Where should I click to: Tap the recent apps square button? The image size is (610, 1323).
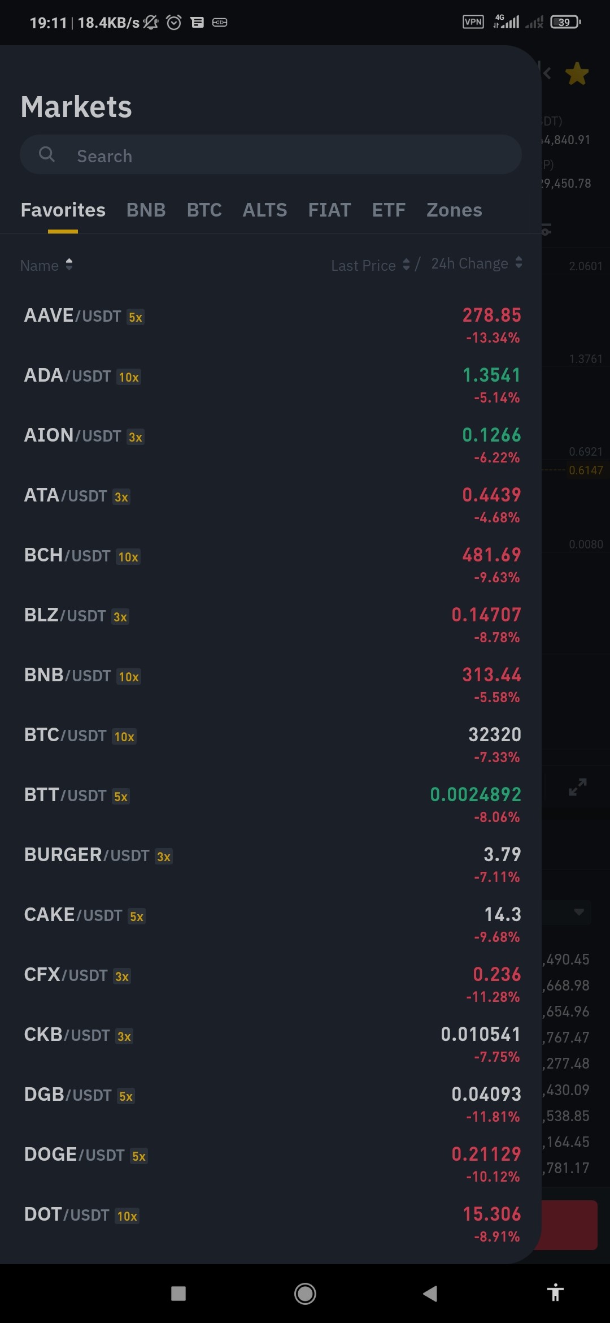point(178,1293)
